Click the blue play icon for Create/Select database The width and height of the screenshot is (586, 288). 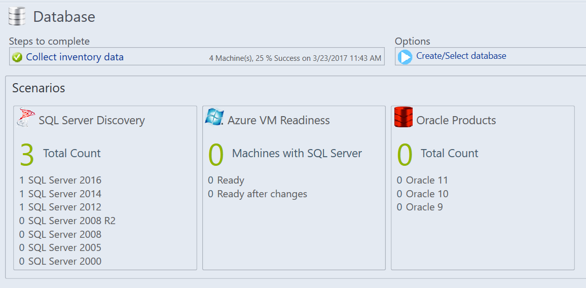[405, 57]
